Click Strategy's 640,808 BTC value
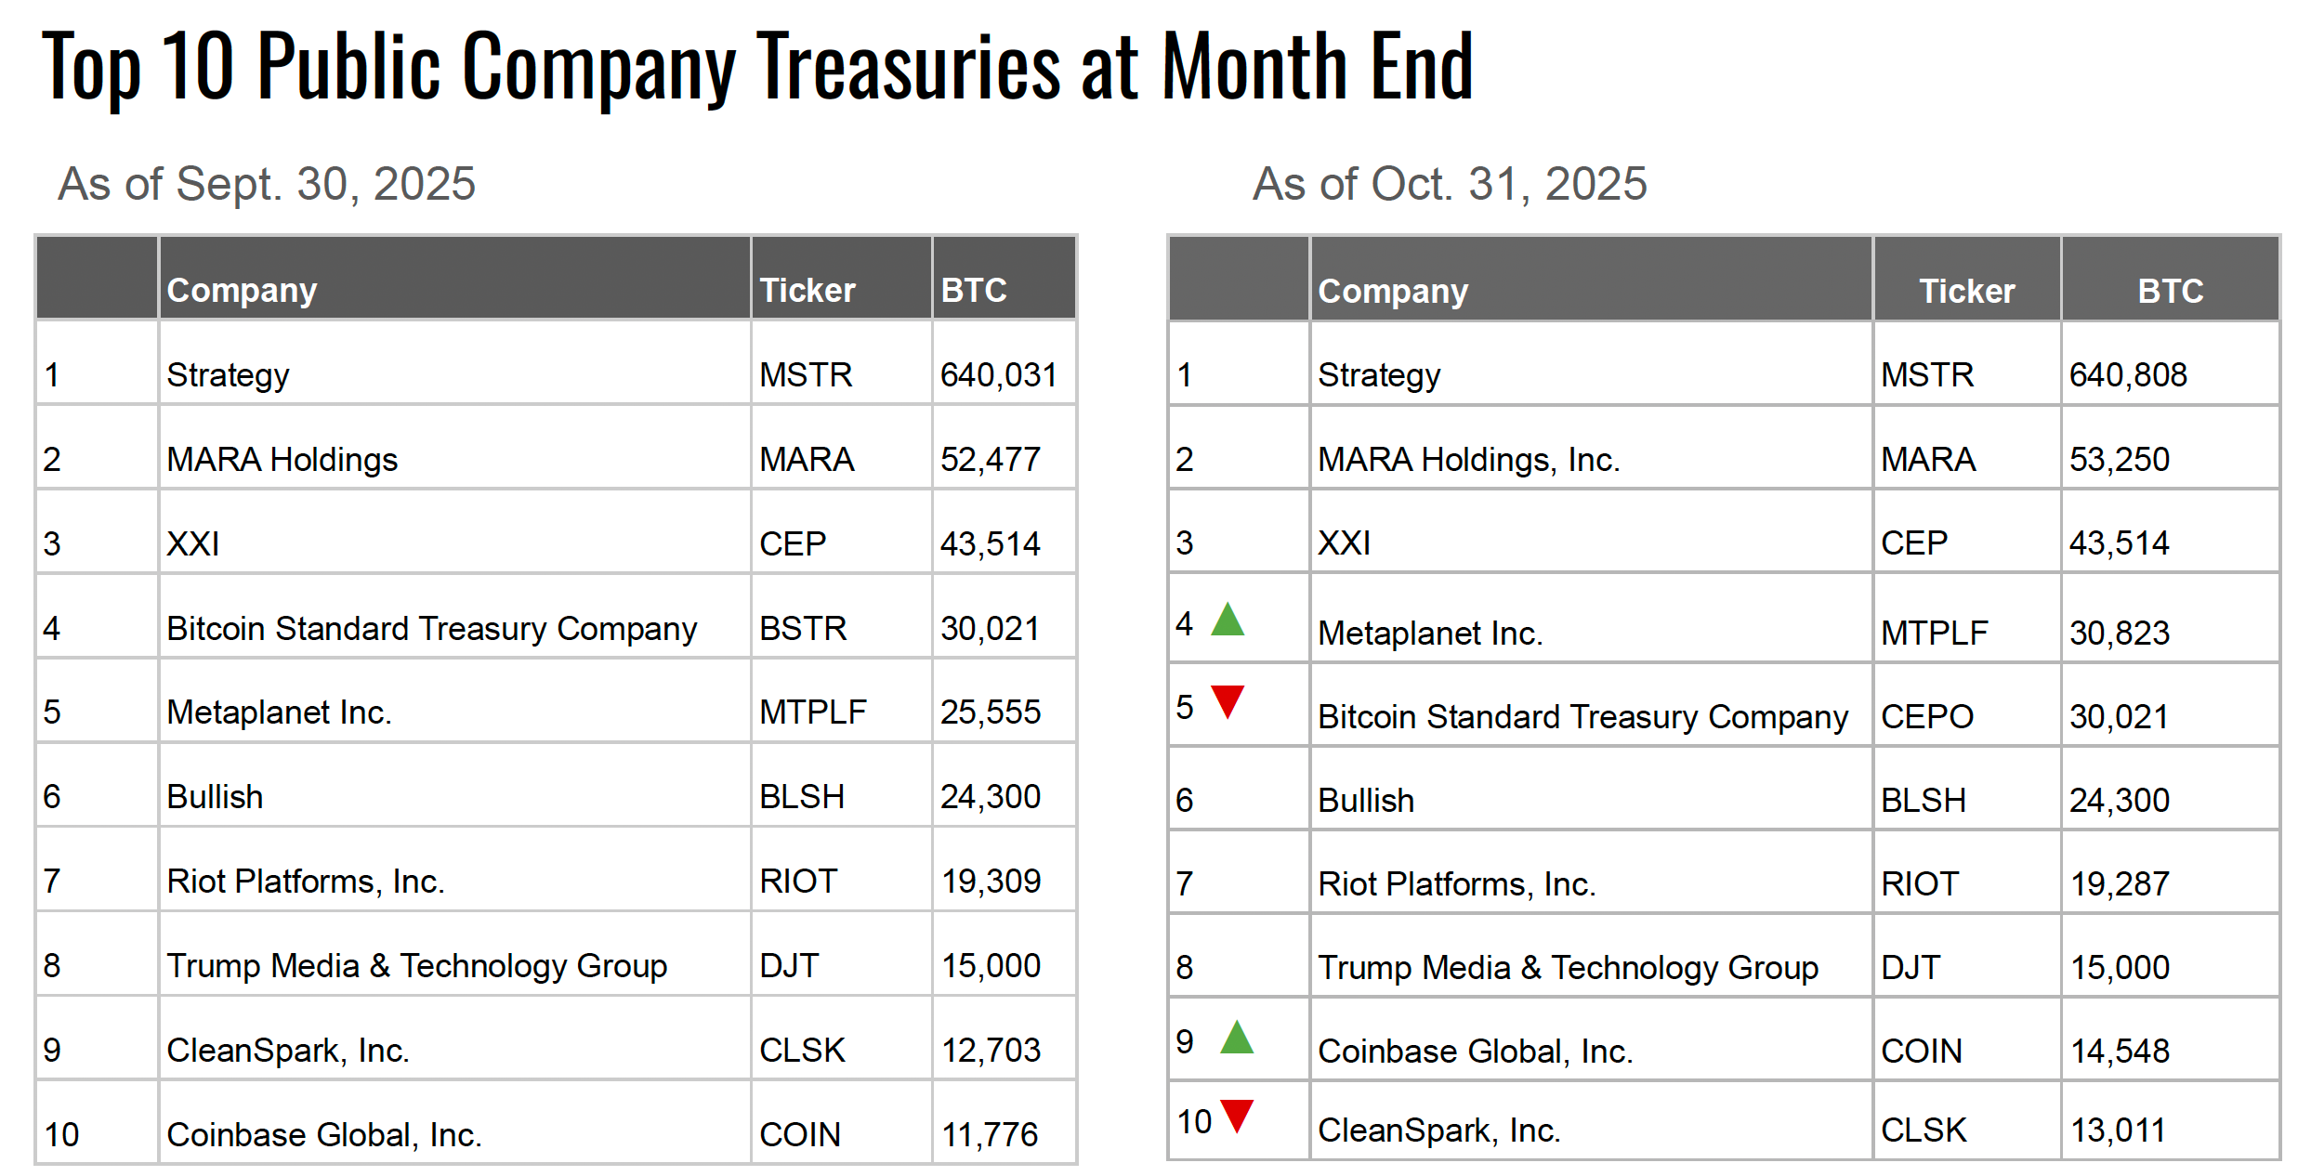 point(2127,375)
